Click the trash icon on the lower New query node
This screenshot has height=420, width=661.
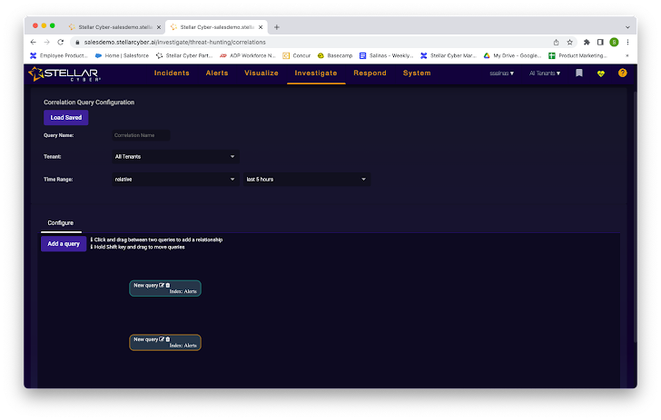pos(168,339)
